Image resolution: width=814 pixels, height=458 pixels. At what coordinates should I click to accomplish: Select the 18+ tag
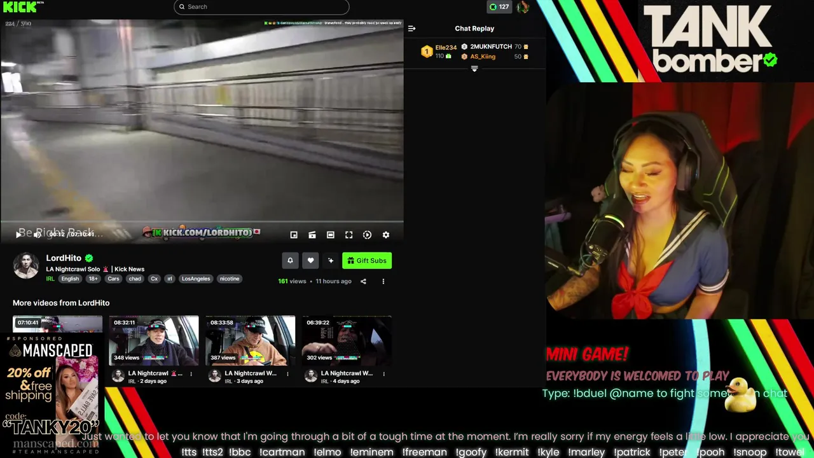93,279
